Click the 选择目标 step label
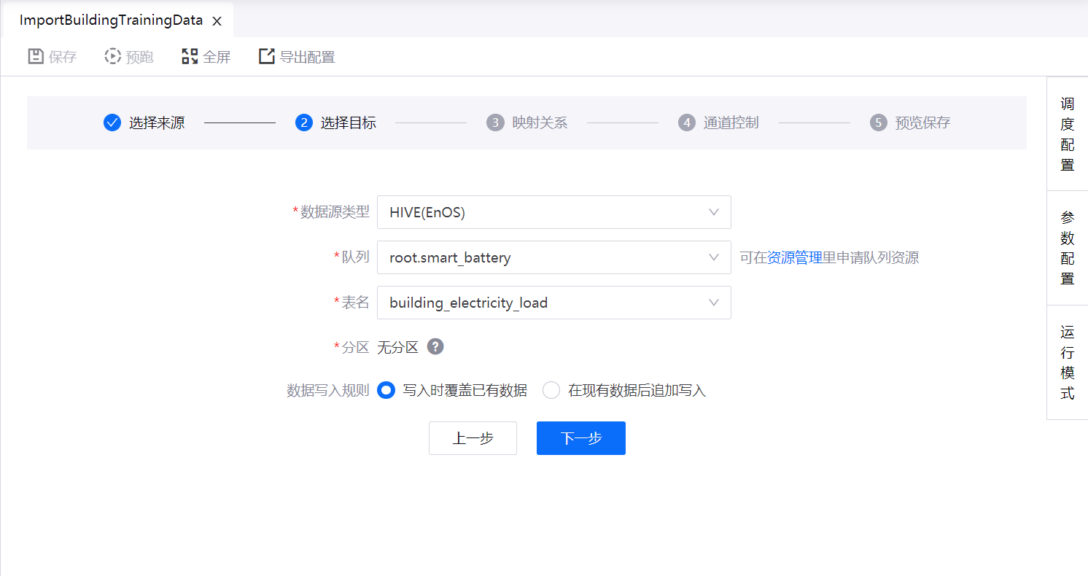 349,122
